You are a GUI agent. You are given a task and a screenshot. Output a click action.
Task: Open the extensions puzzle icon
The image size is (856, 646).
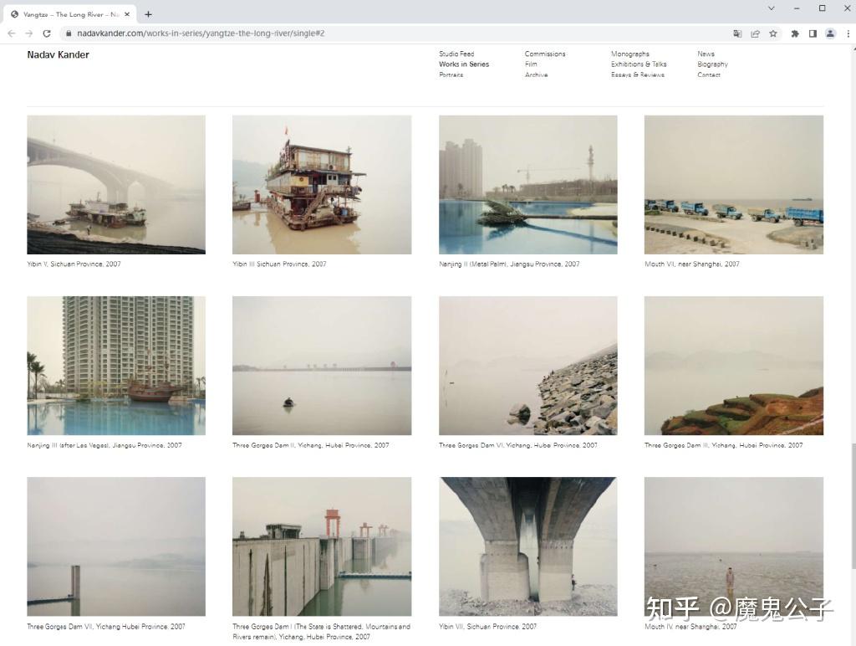pyautogui.click(x=795, y=33)
